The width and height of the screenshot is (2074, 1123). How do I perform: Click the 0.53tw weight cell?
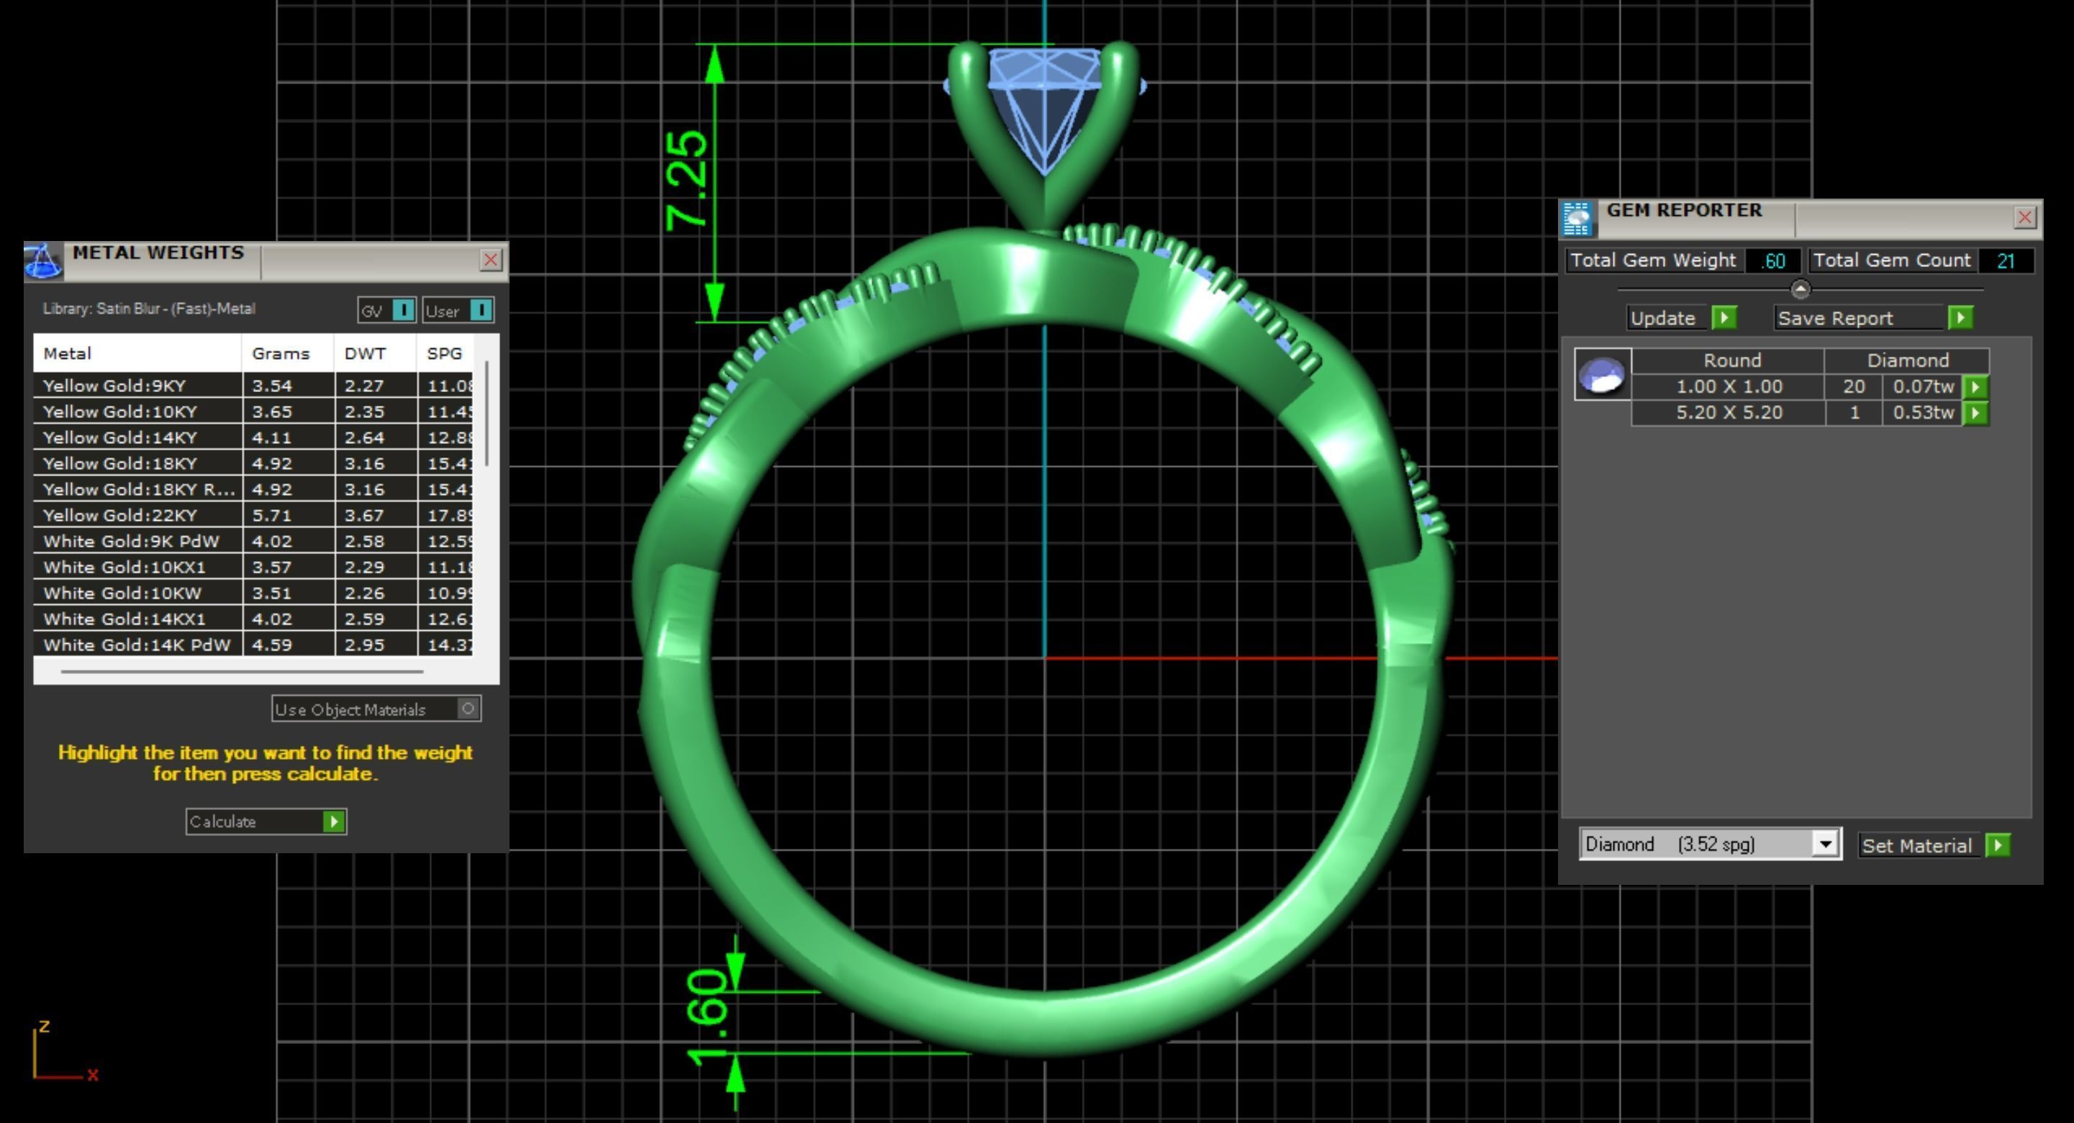(1923, 413)
